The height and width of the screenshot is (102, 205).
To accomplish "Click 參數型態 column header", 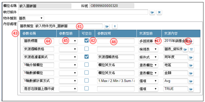I will pyautogui.click(x=68, y=33).
